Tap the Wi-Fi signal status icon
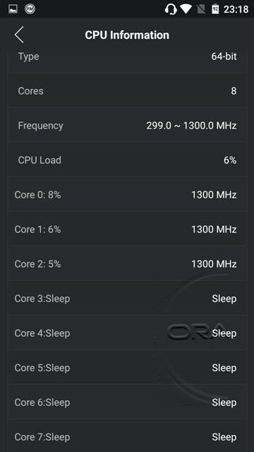The image size is (254, 452). coord(186,9)
